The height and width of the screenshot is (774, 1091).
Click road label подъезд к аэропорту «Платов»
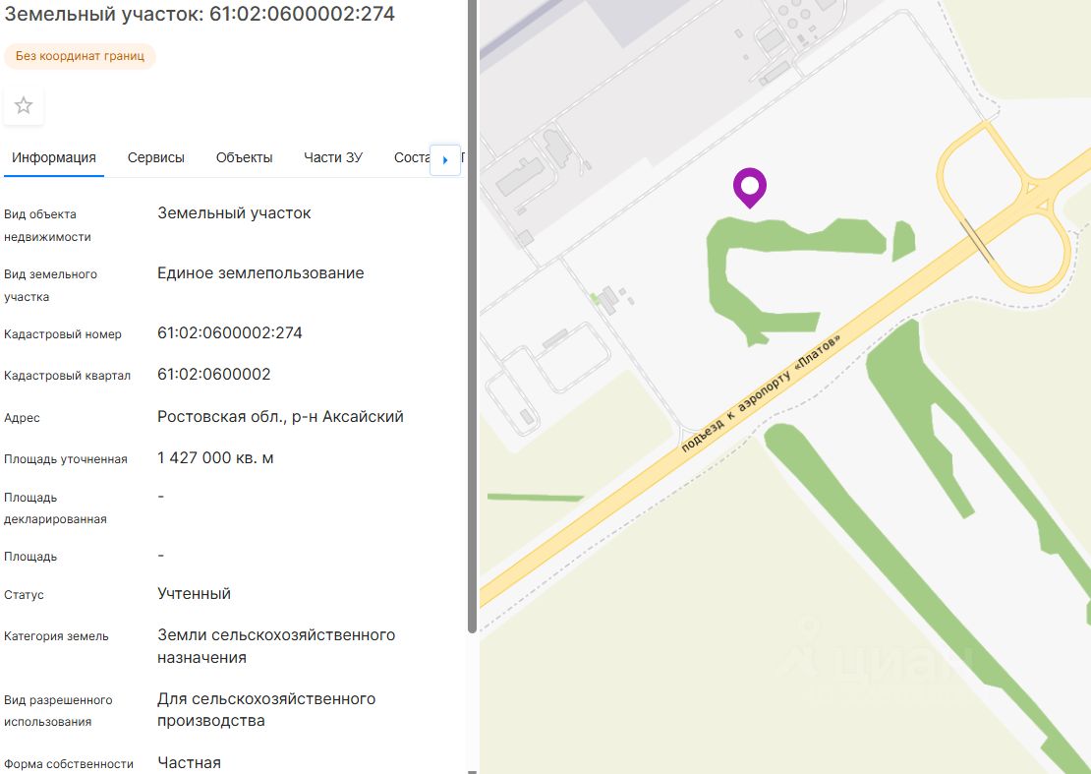[x=761, y=393]
